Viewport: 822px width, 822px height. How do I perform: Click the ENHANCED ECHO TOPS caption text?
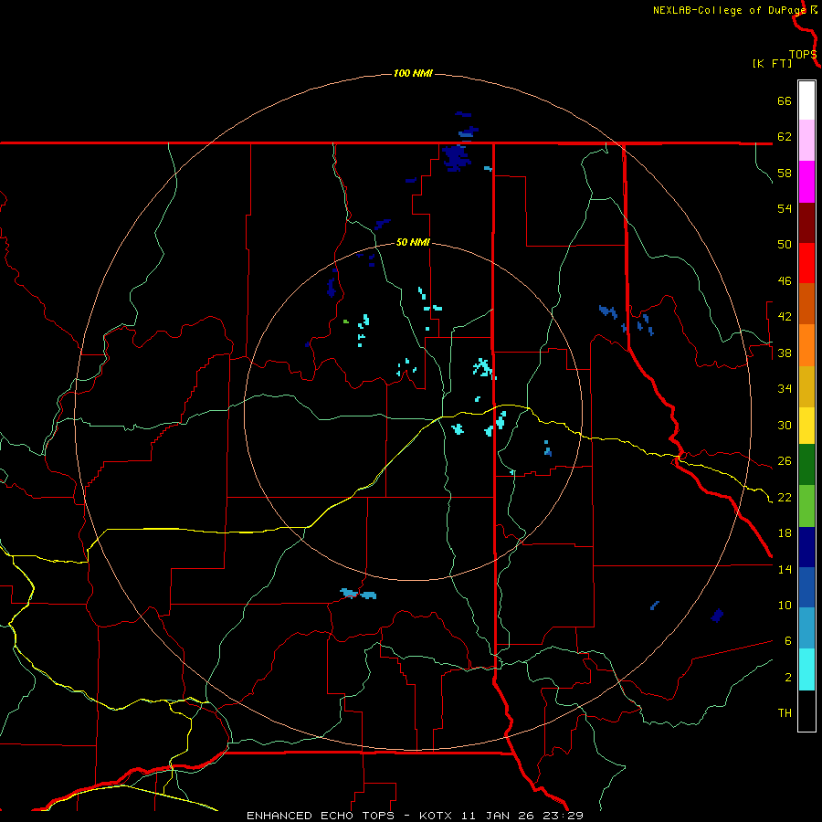(x=321, y=816)
